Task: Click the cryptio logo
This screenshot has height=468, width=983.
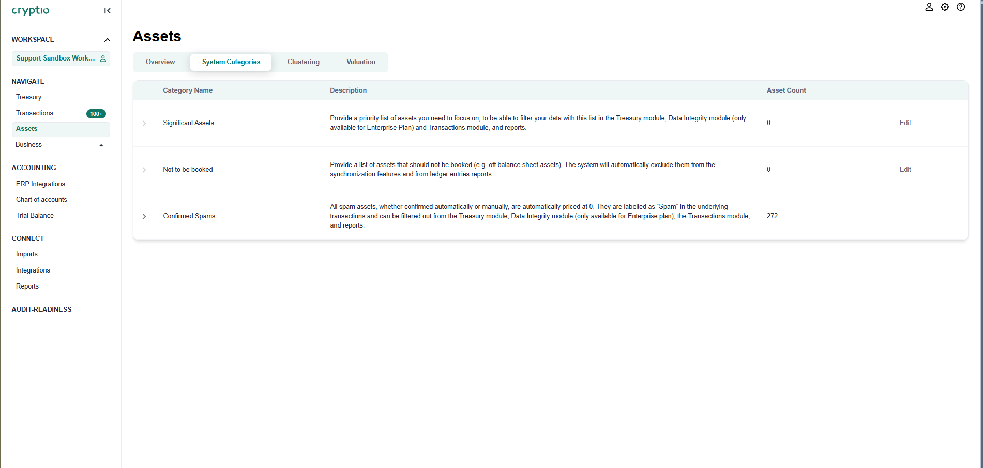Action: tap(31, 11)
